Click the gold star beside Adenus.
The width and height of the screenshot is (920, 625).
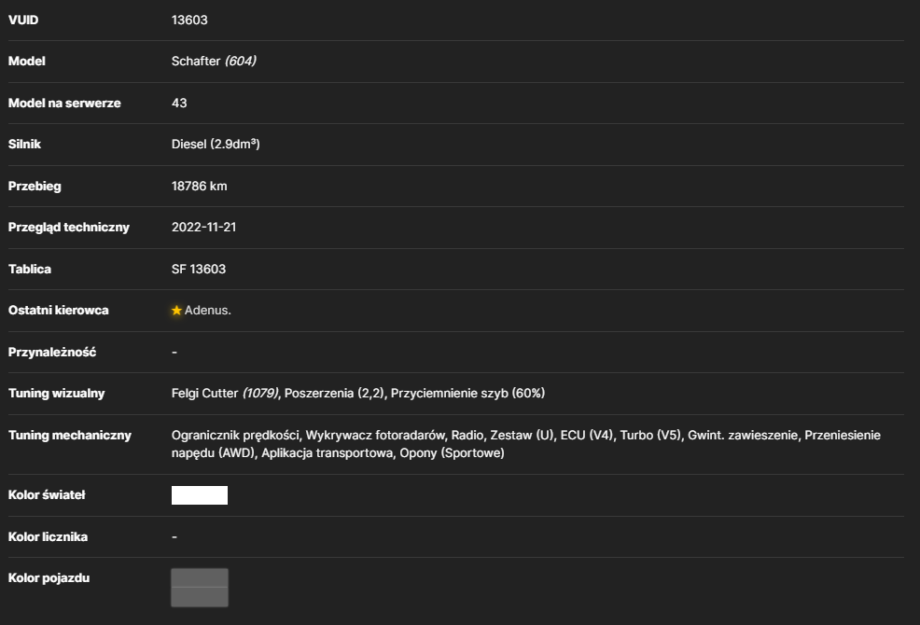176,311
